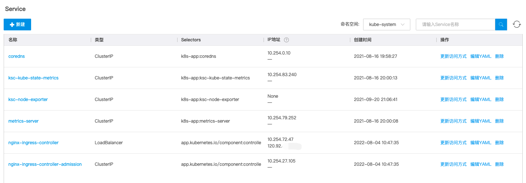The height and width of the screenshot is (183, 526).
Task: Open nginx-ingress-controller-admission service link
Action: pos(45,164)
